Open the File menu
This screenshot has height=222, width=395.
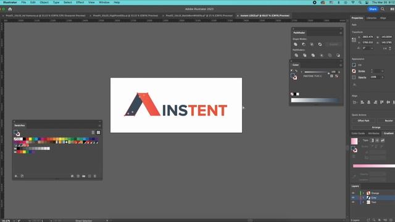[x=23, y=2]
